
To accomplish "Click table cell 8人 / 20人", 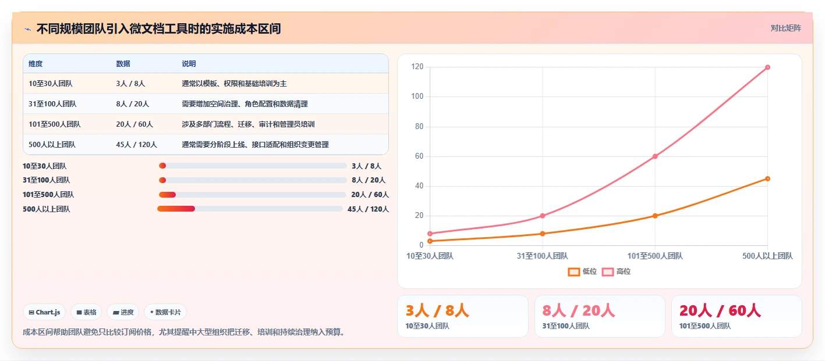I will click(133, 104).
